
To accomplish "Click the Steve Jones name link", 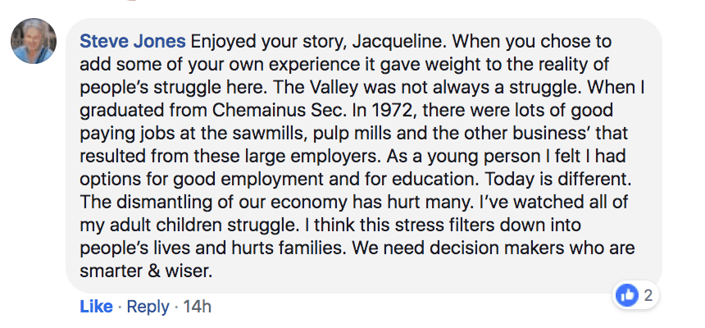I will (x=133, y=41).
